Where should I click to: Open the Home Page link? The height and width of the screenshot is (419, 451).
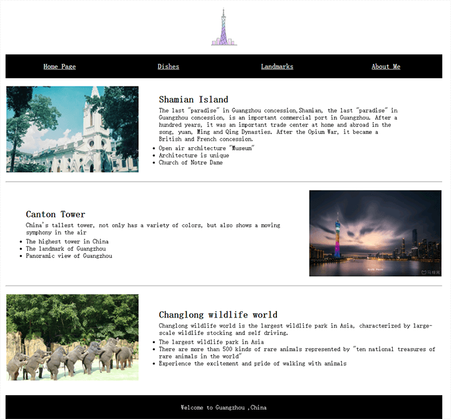tap(60, 66)
